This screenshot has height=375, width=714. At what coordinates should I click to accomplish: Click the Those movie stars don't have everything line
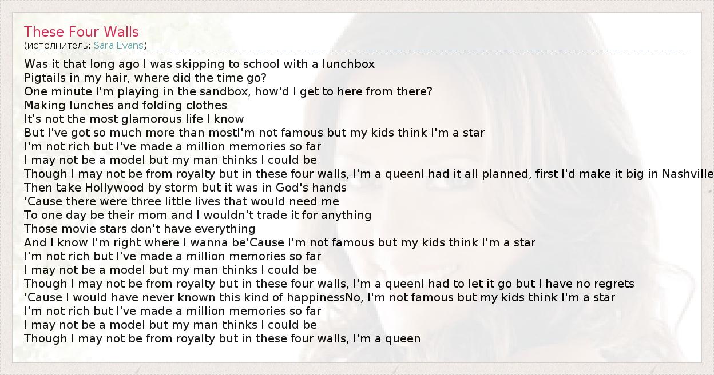click(x=140, y=229)
